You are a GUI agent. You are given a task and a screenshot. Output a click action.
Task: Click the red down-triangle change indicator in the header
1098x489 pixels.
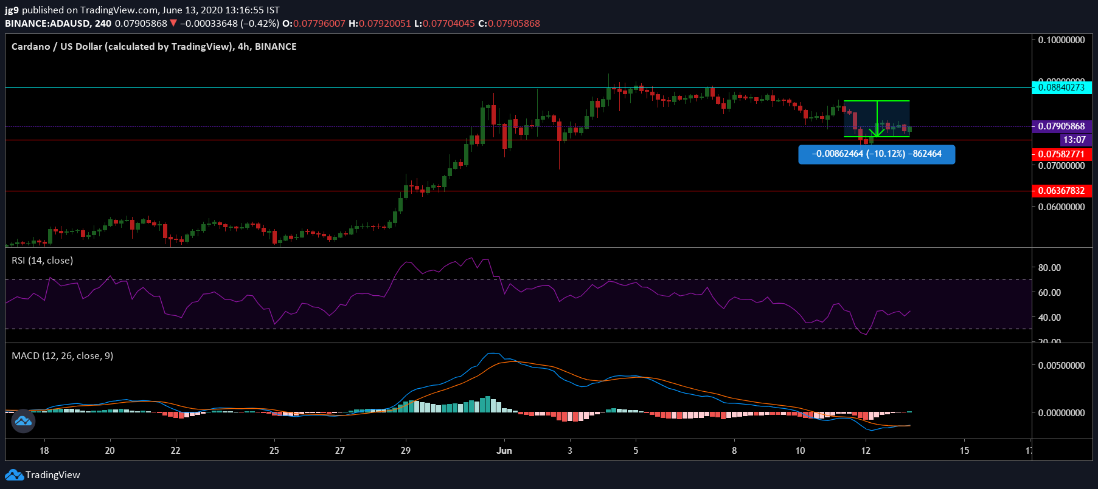tap(173, 24)
